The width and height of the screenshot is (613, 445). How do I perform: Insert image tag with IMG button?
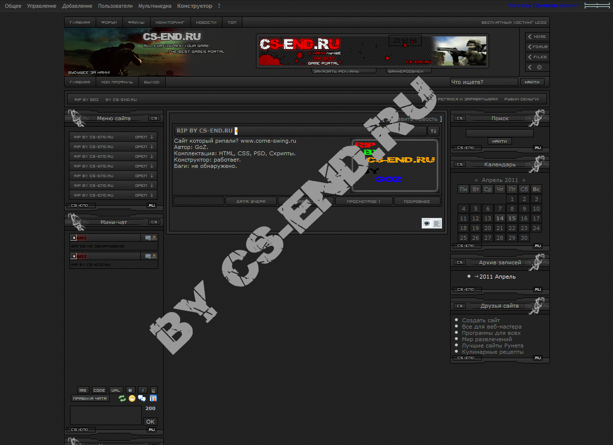click(83, 390)
